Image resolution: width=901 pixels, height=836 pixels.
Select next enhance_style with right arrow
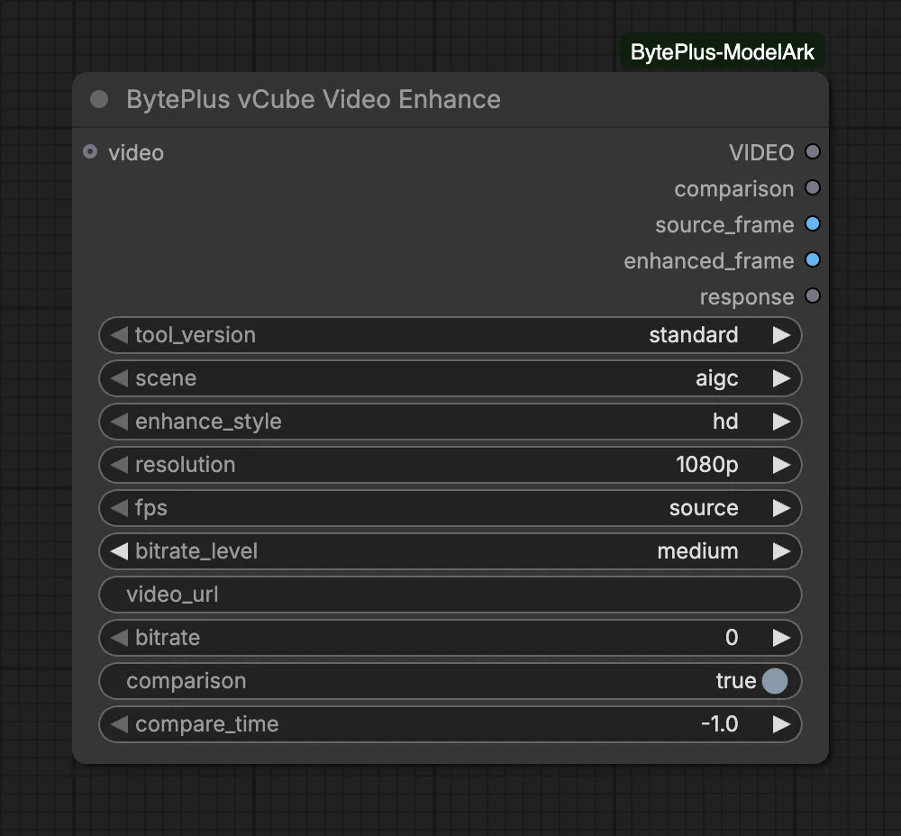click(781, 422)
